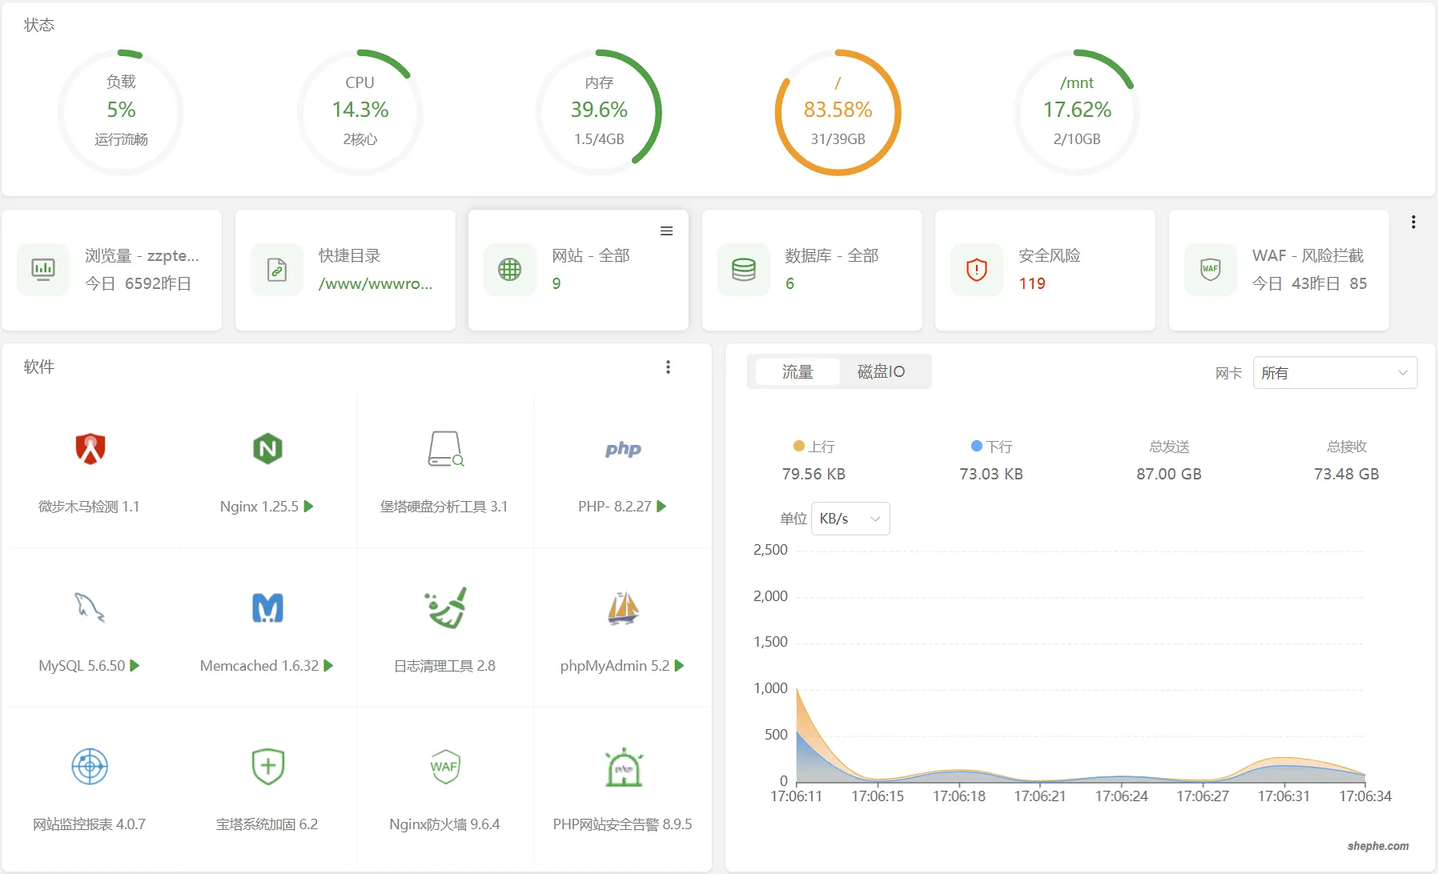Image resolution: width=1438 pixels, height=874 pixels.
Task: Open the Nginx 1.25.5 software icon
Action: (x=267, y=449)
